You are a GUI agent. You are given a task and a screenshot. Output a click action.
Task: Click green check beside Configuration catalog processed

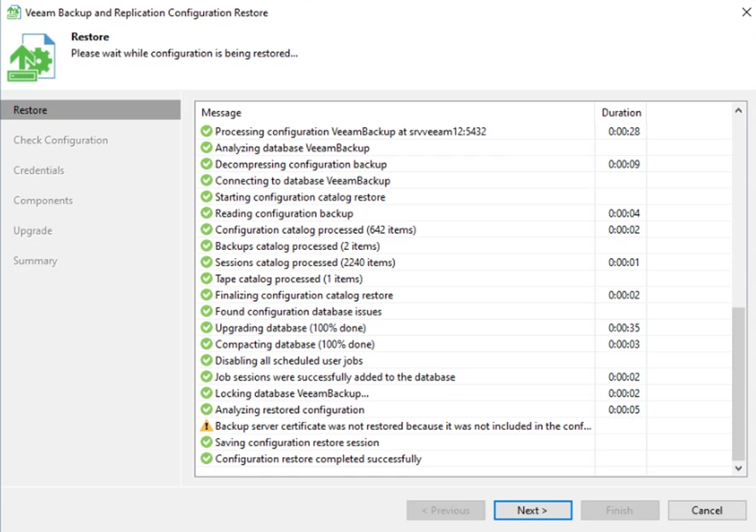206,229
